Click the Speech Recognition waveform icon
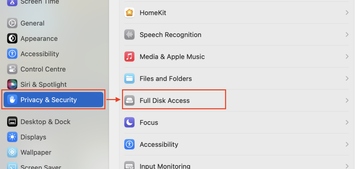 pos(129,35)
